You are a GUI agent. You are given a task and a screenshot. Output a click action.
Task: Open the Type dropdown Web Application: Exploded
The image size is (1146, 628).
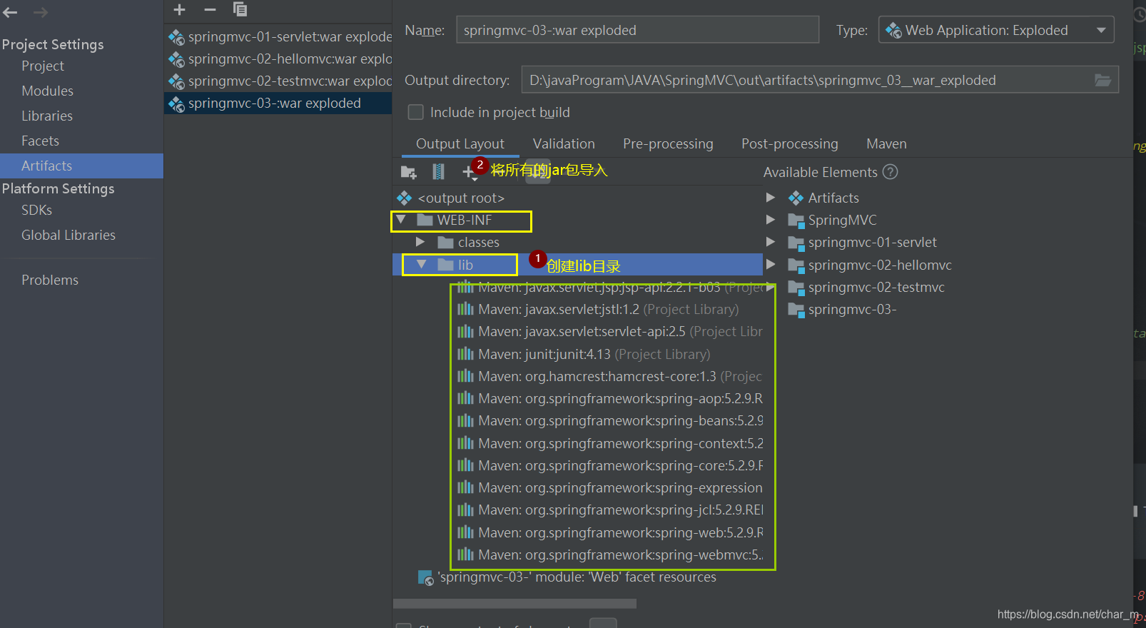click(996, 30)
